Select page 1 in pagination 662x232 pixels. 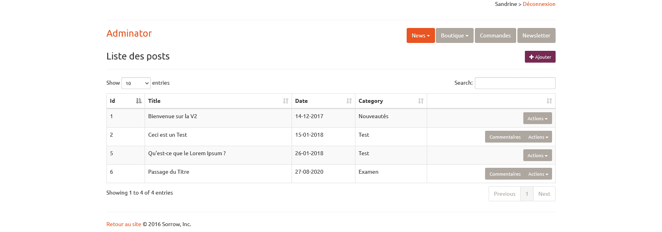click(527, 194)
